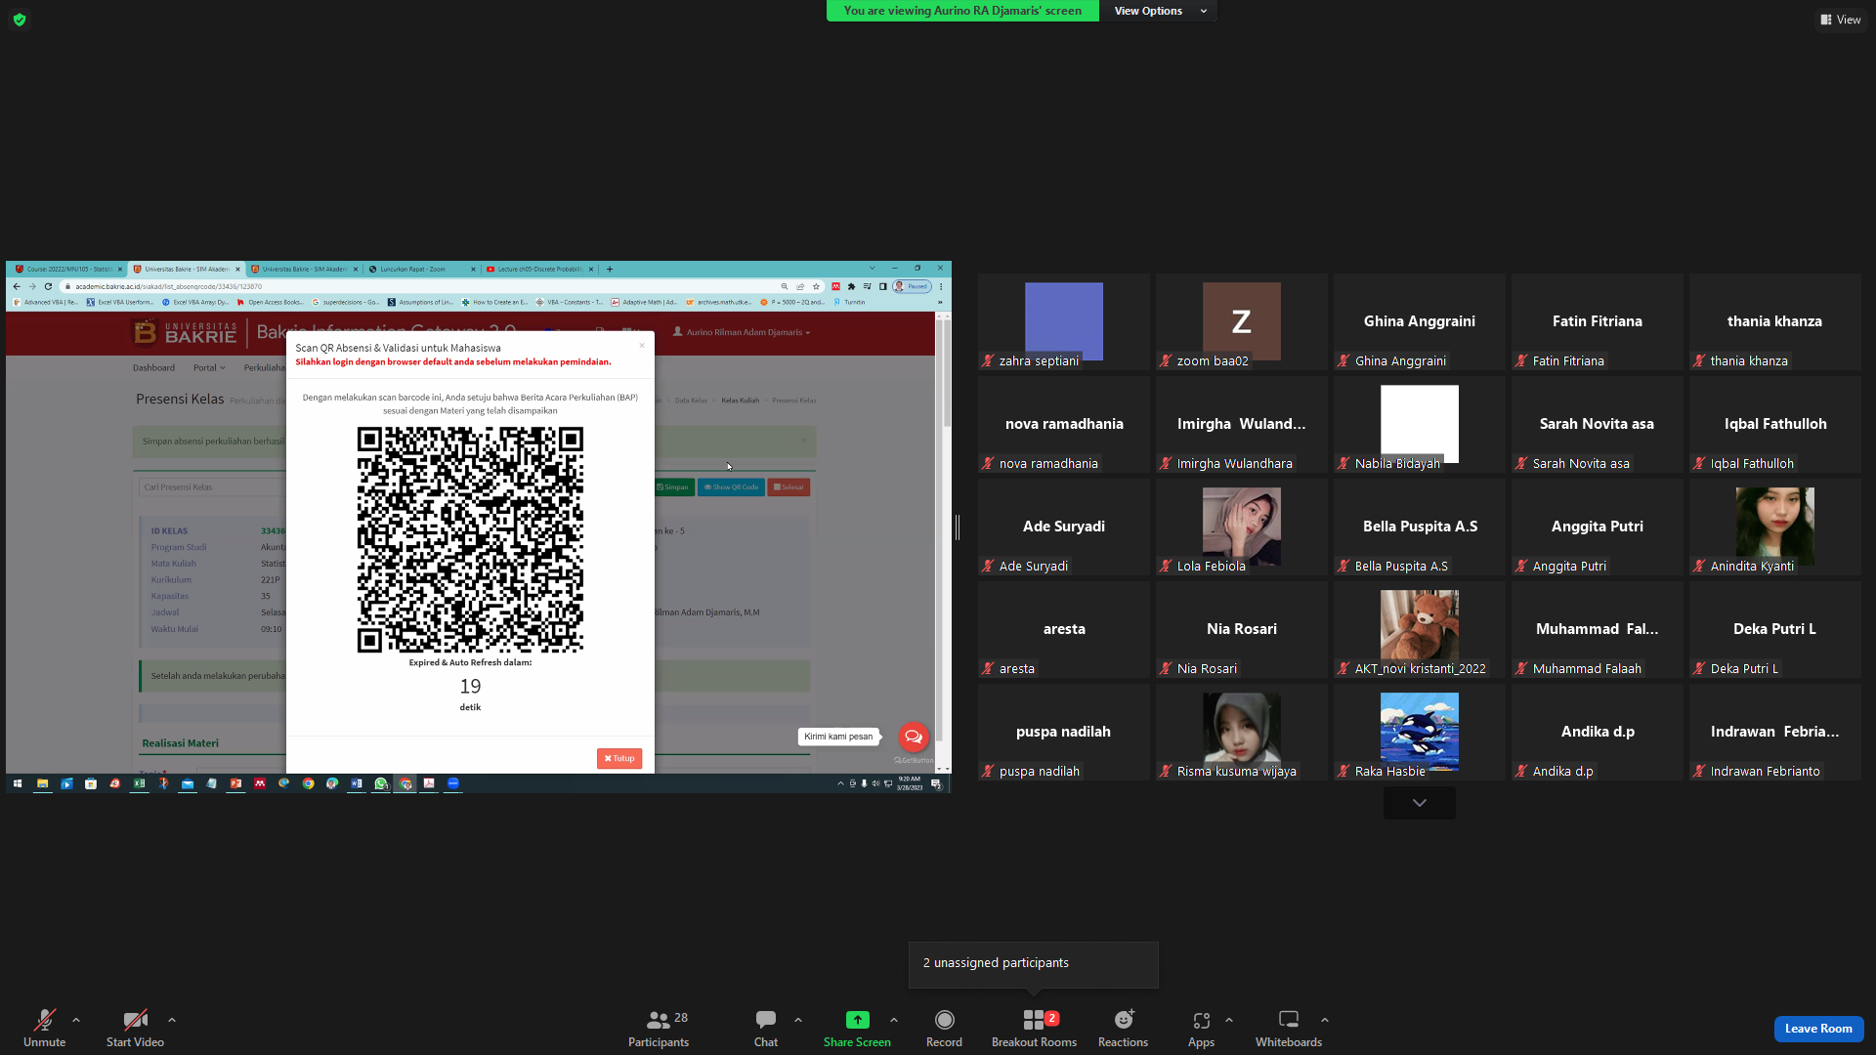This screenshot has width=1876, height=1055.
Task: Expand the chat options arrow
Action: point(798,1020)
